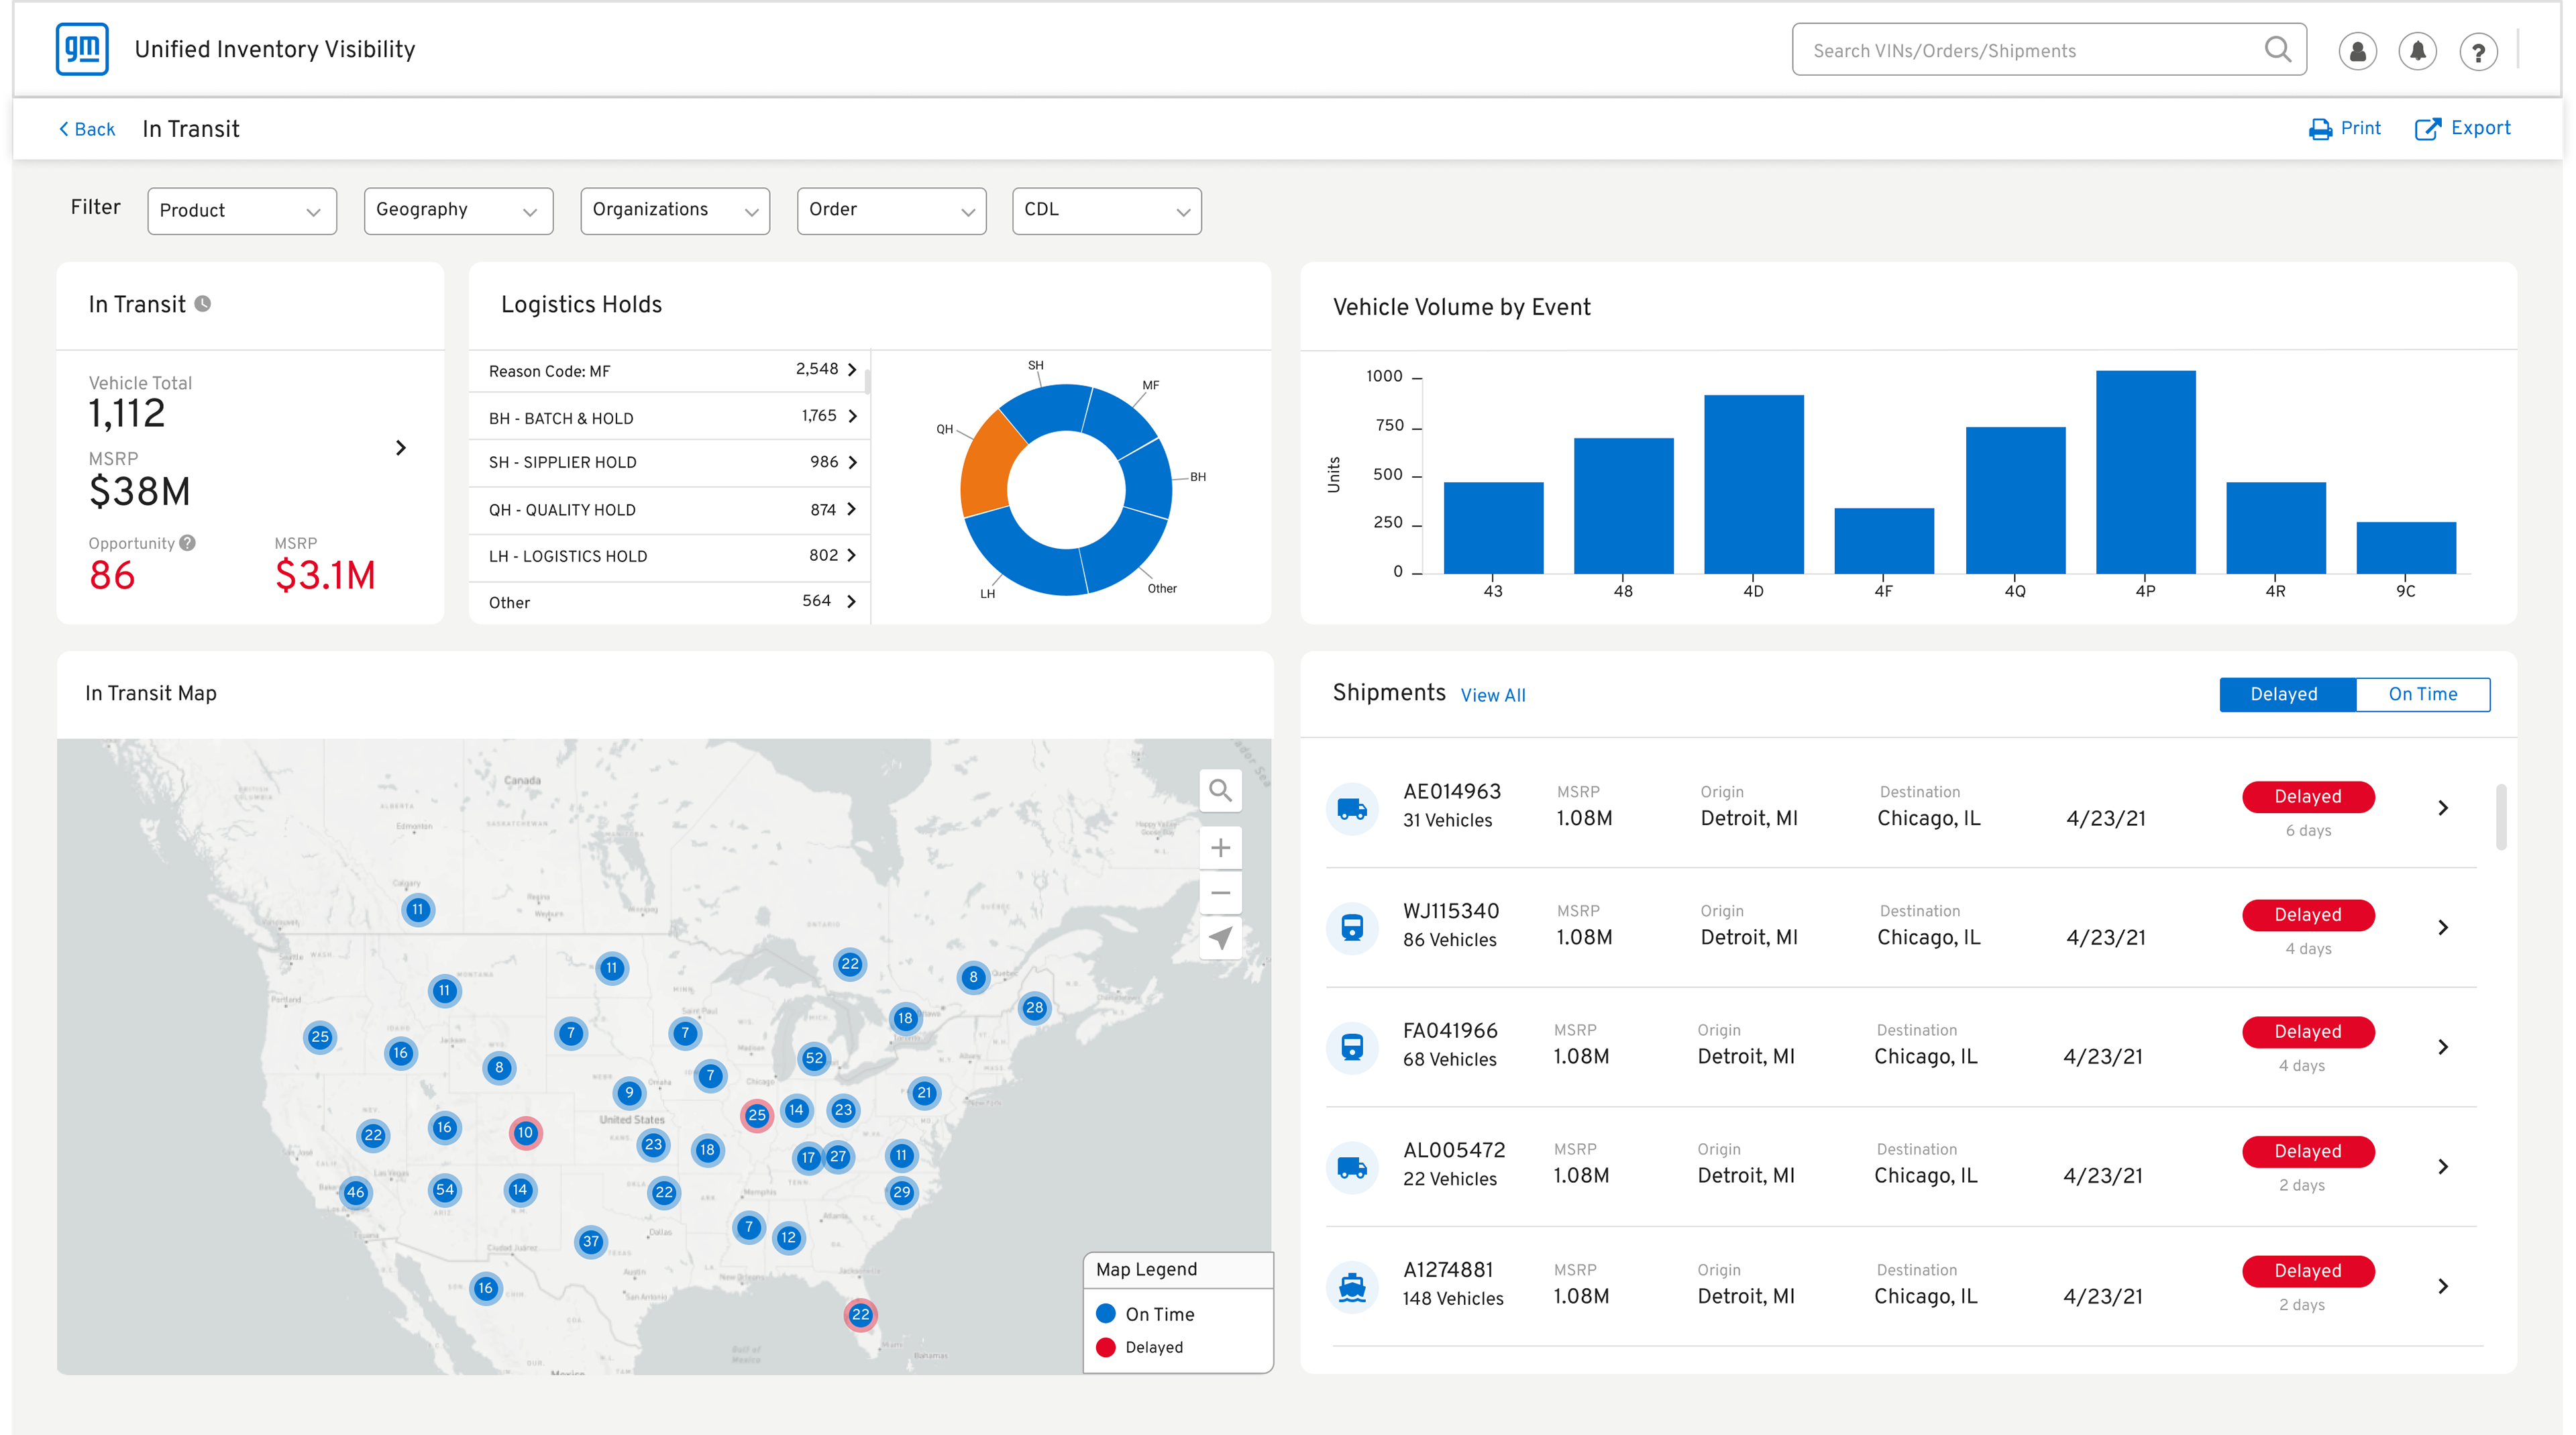Open the QH - QUALITY HOLD row

670,510
